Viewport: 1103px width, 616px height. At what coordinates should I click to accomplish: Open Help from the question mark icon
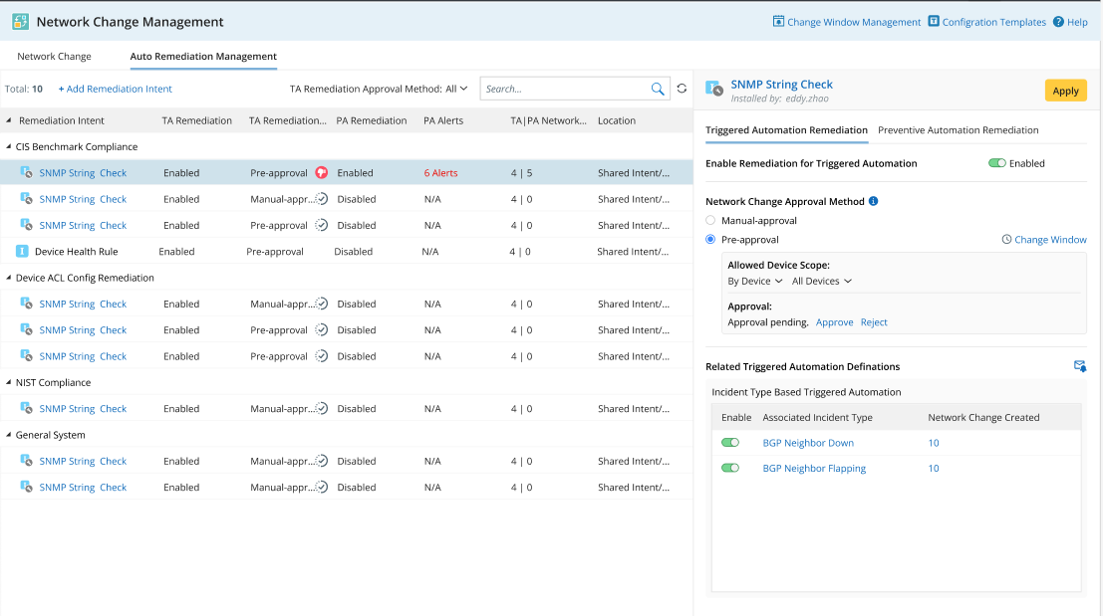pyautogui.click(x=1058, y=22)
